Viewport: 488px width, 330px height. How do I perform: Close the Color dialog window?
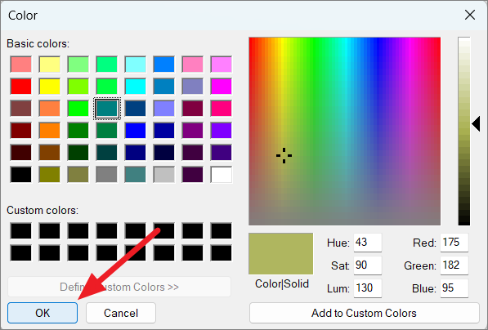click(470, 15)
